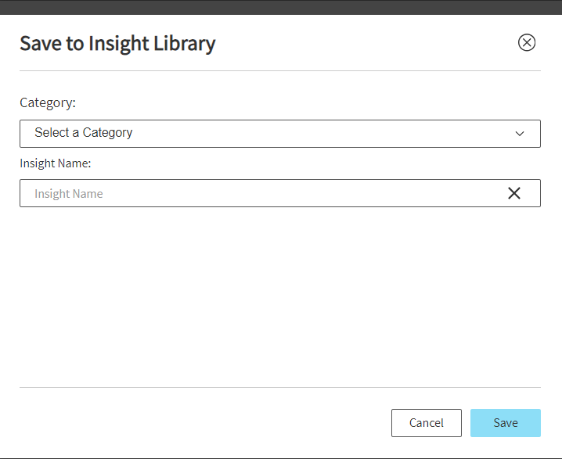Hit the light blue Save button

(x=506, y=423)
